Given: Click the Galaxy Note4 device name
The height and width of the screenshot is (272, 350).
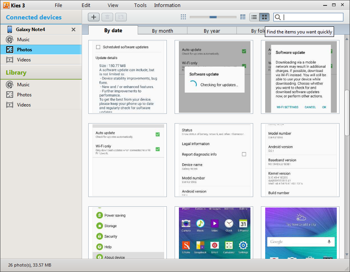Looking at the screenshot, I should click(x=30, y=30).
